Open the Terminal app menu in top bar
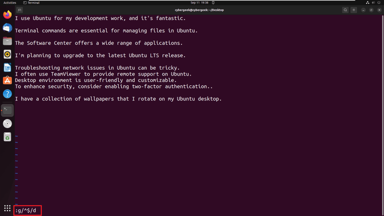This screenshot has height=216, width=384. point(31,3)
